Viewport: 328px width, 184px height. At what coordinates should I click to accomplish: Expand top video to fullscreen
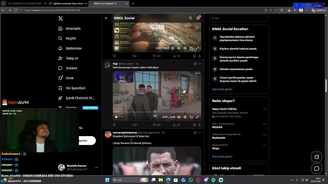[x=197, y=48]
